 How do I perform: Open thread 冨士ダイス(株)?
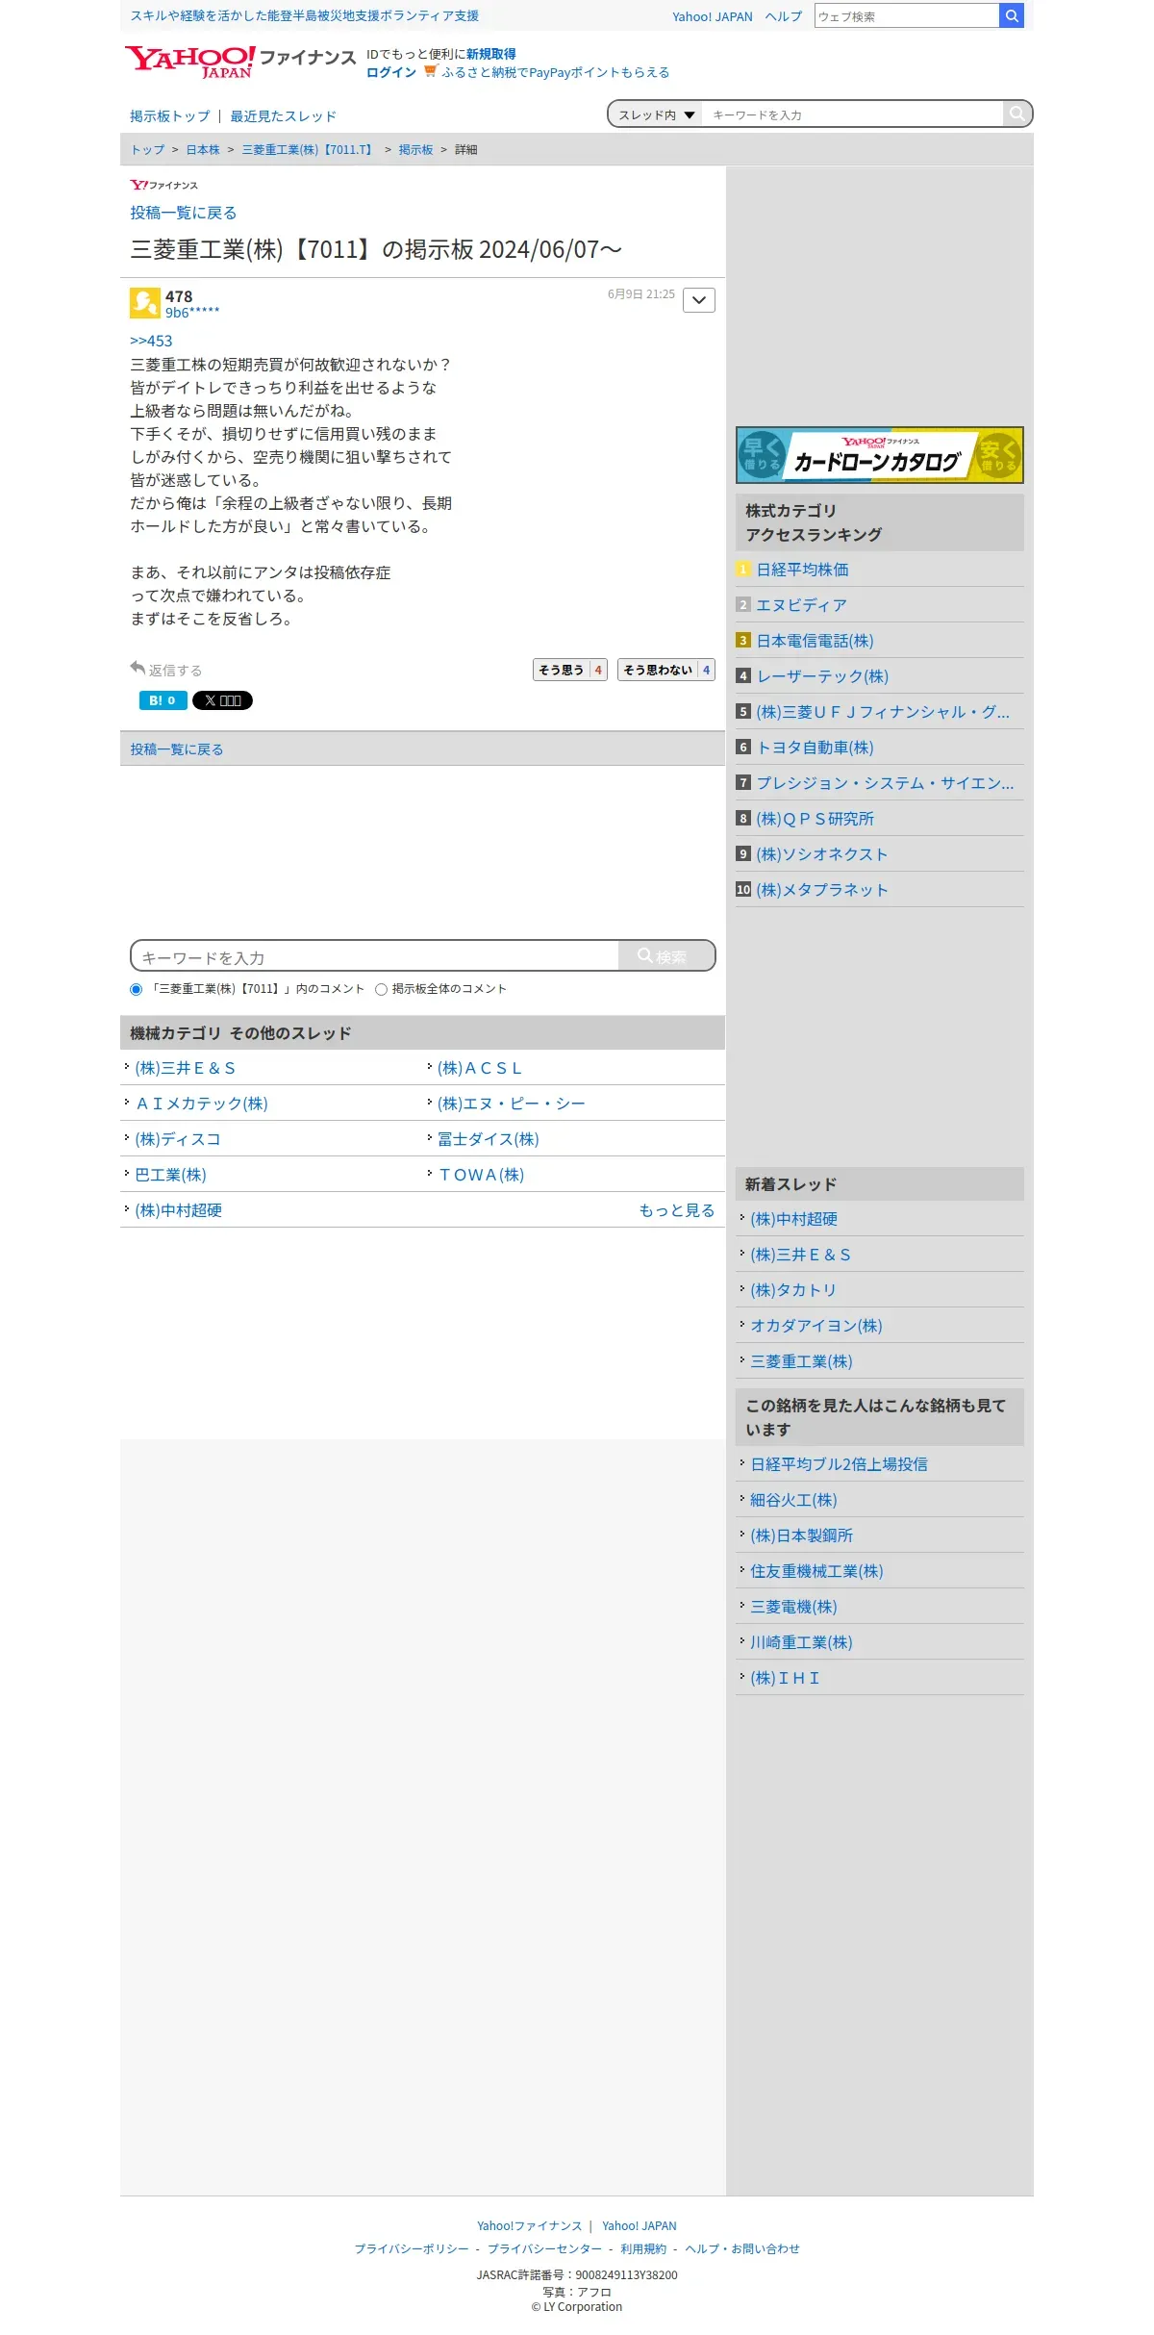(x=489, y=1139)
